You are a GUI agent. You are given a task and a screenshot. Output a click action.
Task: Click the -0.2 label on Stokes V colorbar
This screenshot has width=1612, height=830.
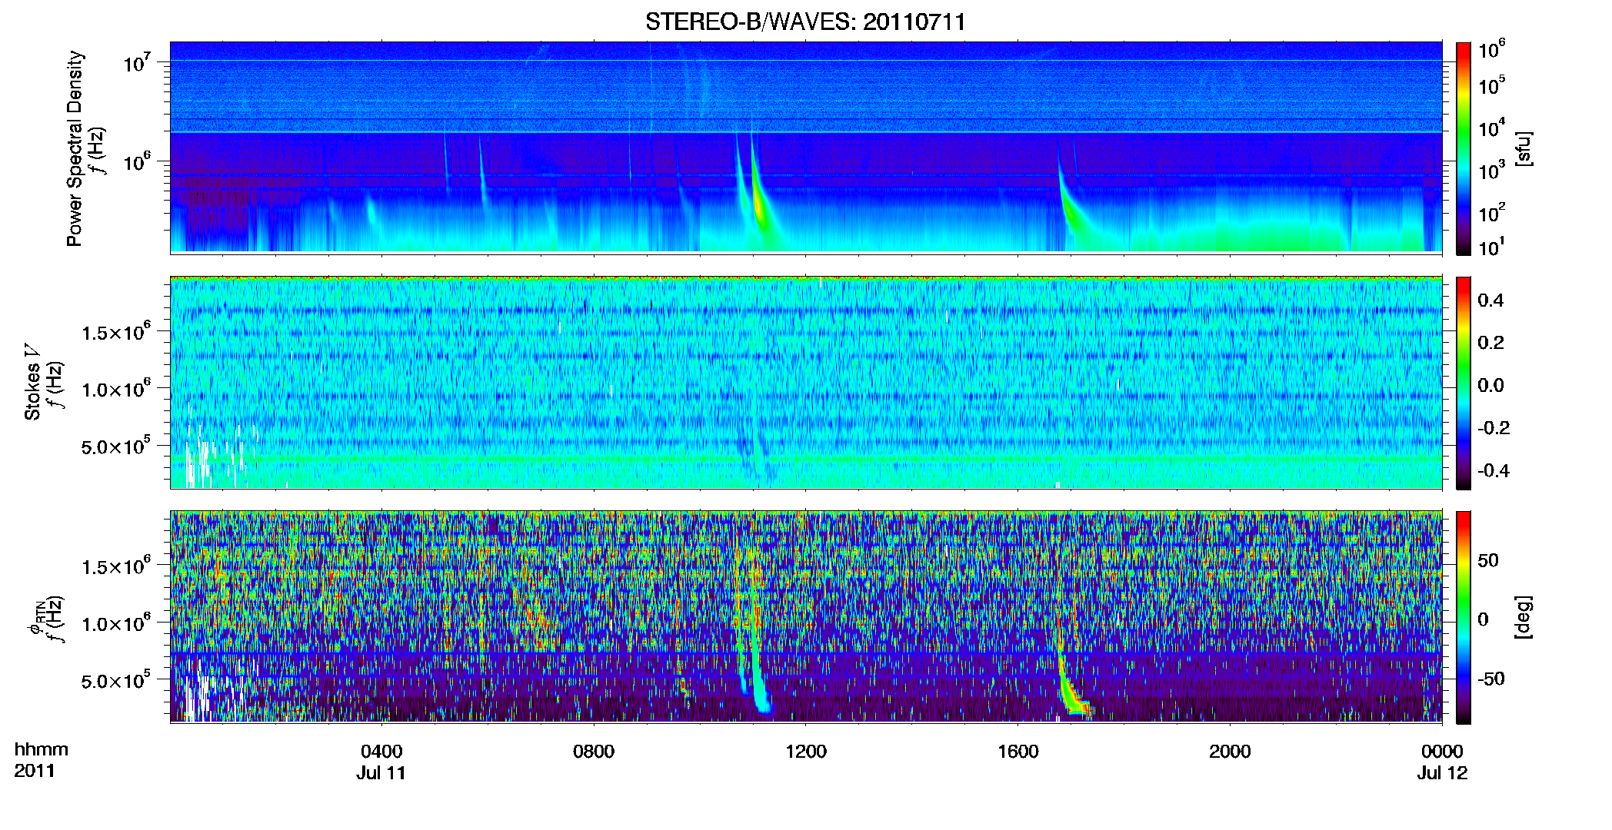(x=1494, y=428)
